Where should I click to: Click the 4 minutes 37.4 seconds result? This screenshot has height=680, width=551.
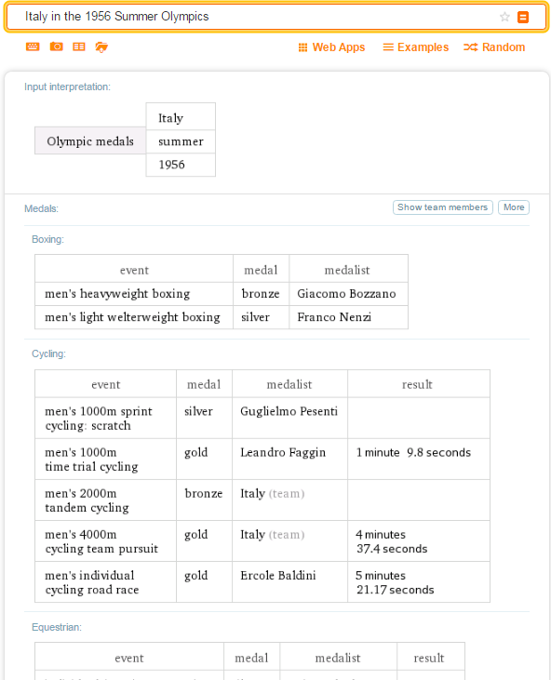(391, 541)
